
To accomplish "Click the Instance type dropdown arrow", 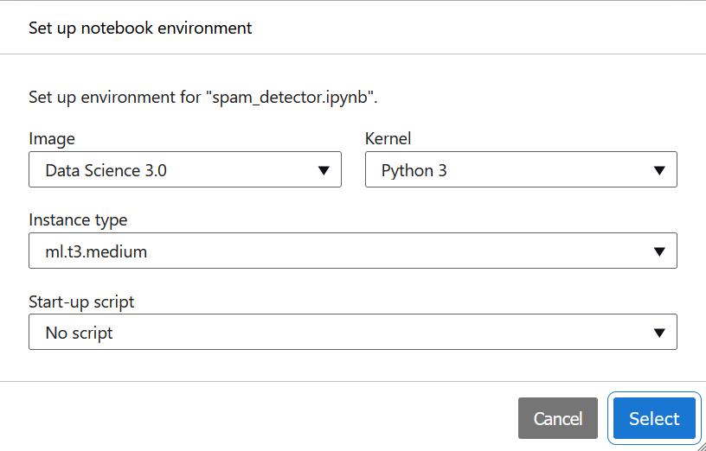I will tap(659, 251).
